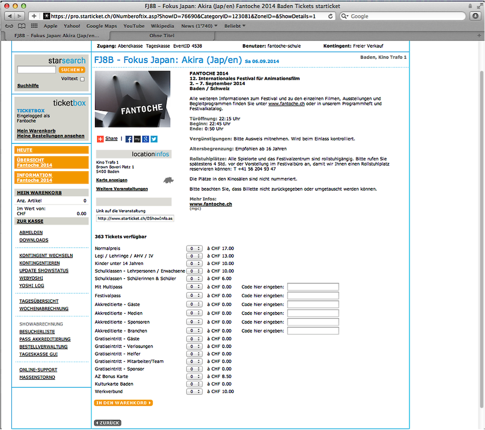
Task: Open INFORMATION Fantoche 2014
Action: coord(51,178)
